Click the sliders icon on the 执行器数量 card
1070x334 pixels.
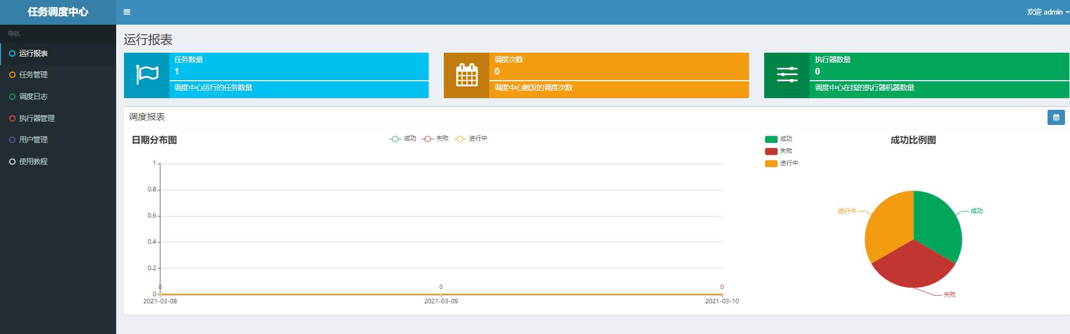pos(787,75)
